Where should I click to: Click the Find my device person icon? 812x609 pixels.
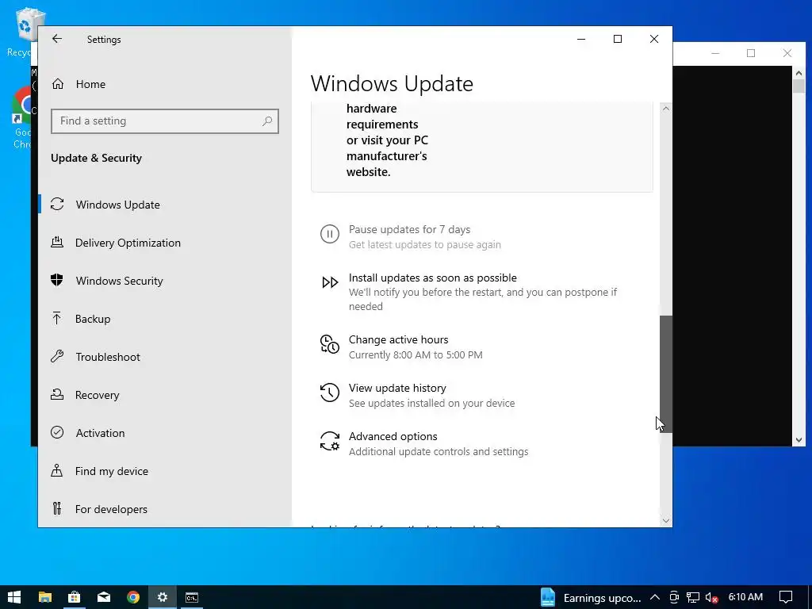point(57,471)
